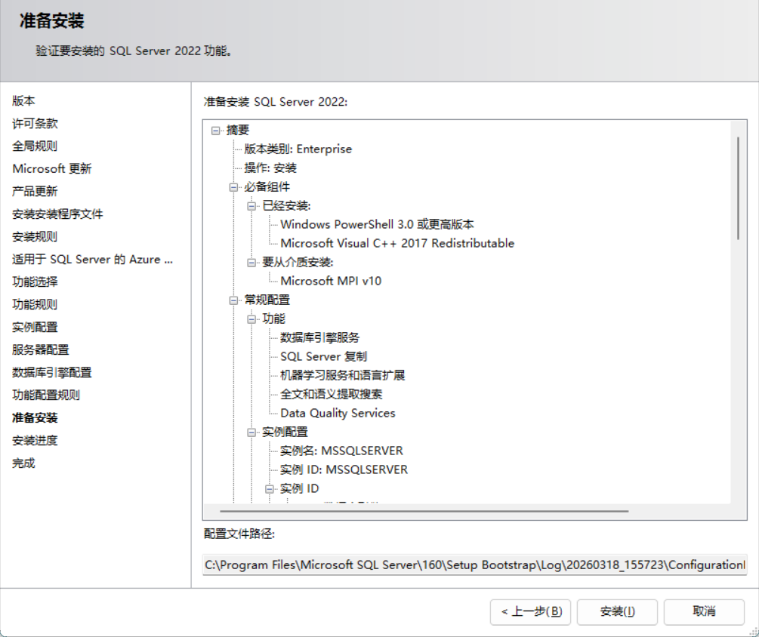Select 版本 step in sidebar
Screen dimensions: 759x637
pyautogui.click(x=23, y=100)
